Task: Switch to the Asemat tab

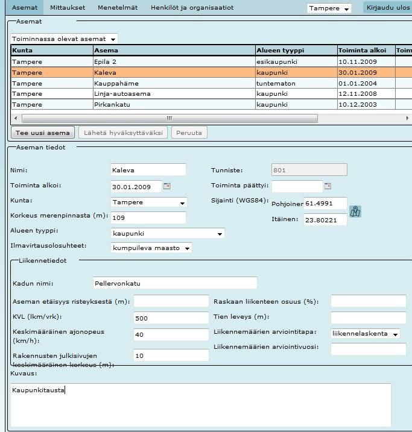Action: click(25, 7)
